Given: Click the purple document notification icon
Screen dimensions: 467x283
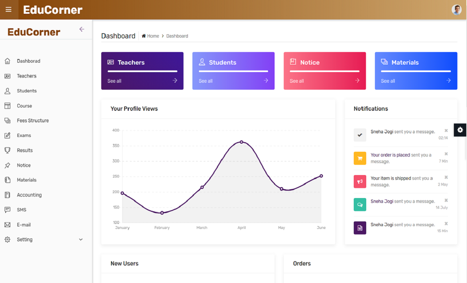Looking at the screenshot, I should tap(360, 228).
